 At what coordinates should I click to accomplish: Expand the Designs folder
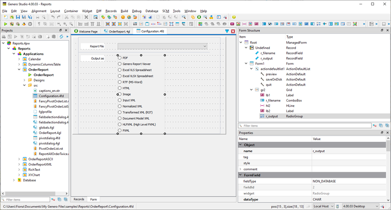(x=25, y=80)
